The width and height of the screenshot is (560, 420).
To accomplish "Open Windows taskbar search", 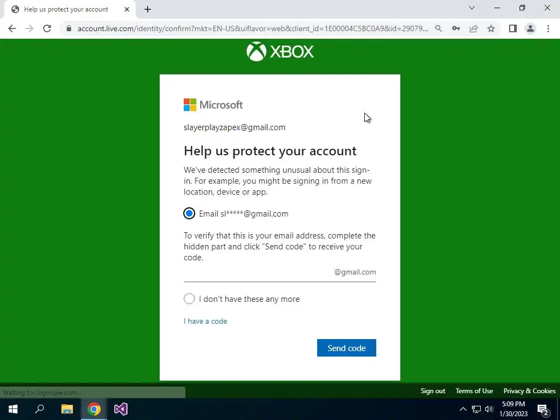I will [x=39, y=409].
